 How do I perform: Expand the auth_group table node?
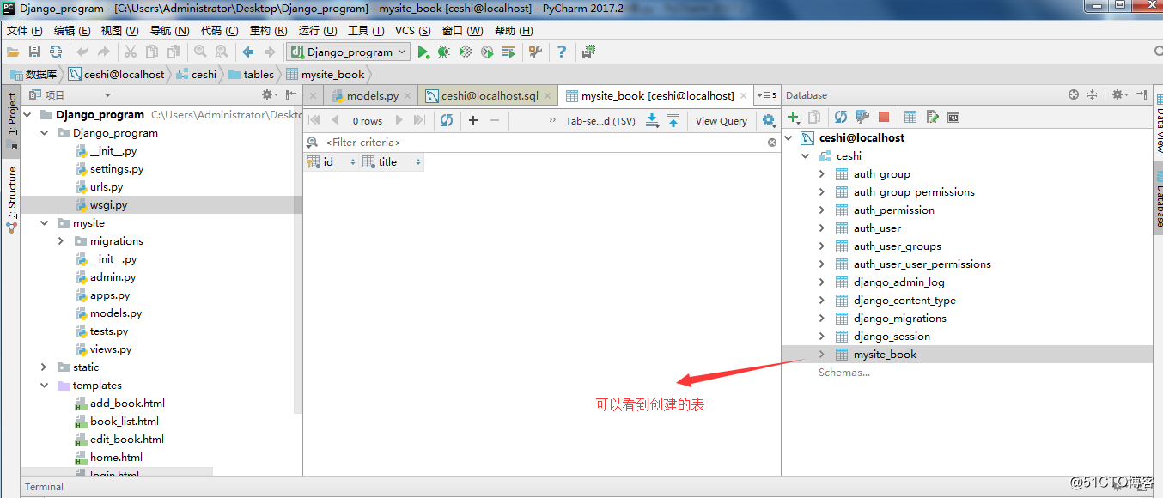(821, 174)
